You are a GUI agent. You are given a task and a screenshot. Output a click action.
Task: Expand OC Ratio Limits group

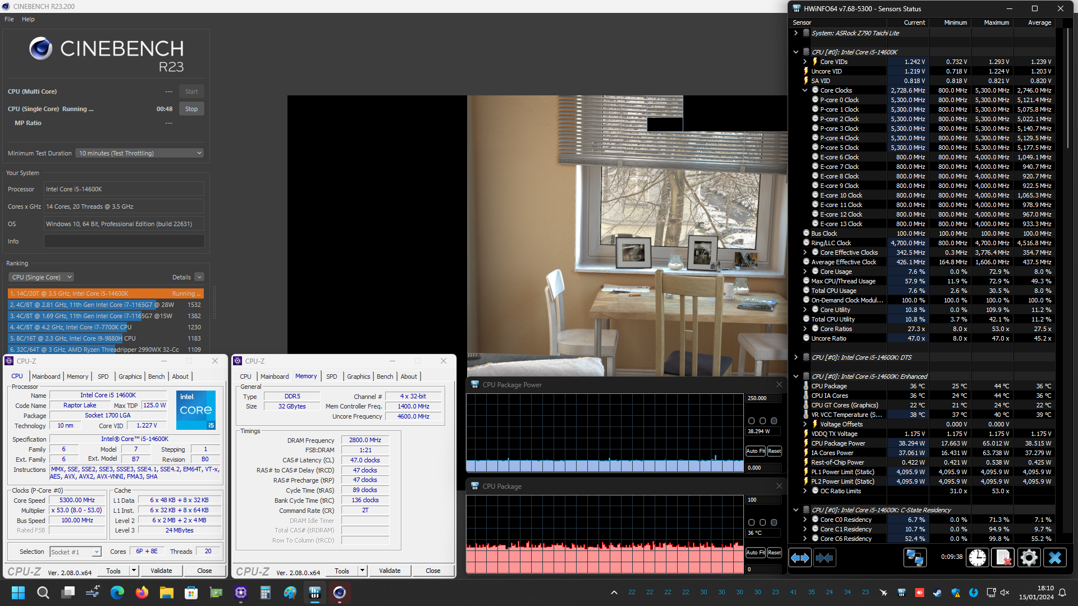(805, 491)
